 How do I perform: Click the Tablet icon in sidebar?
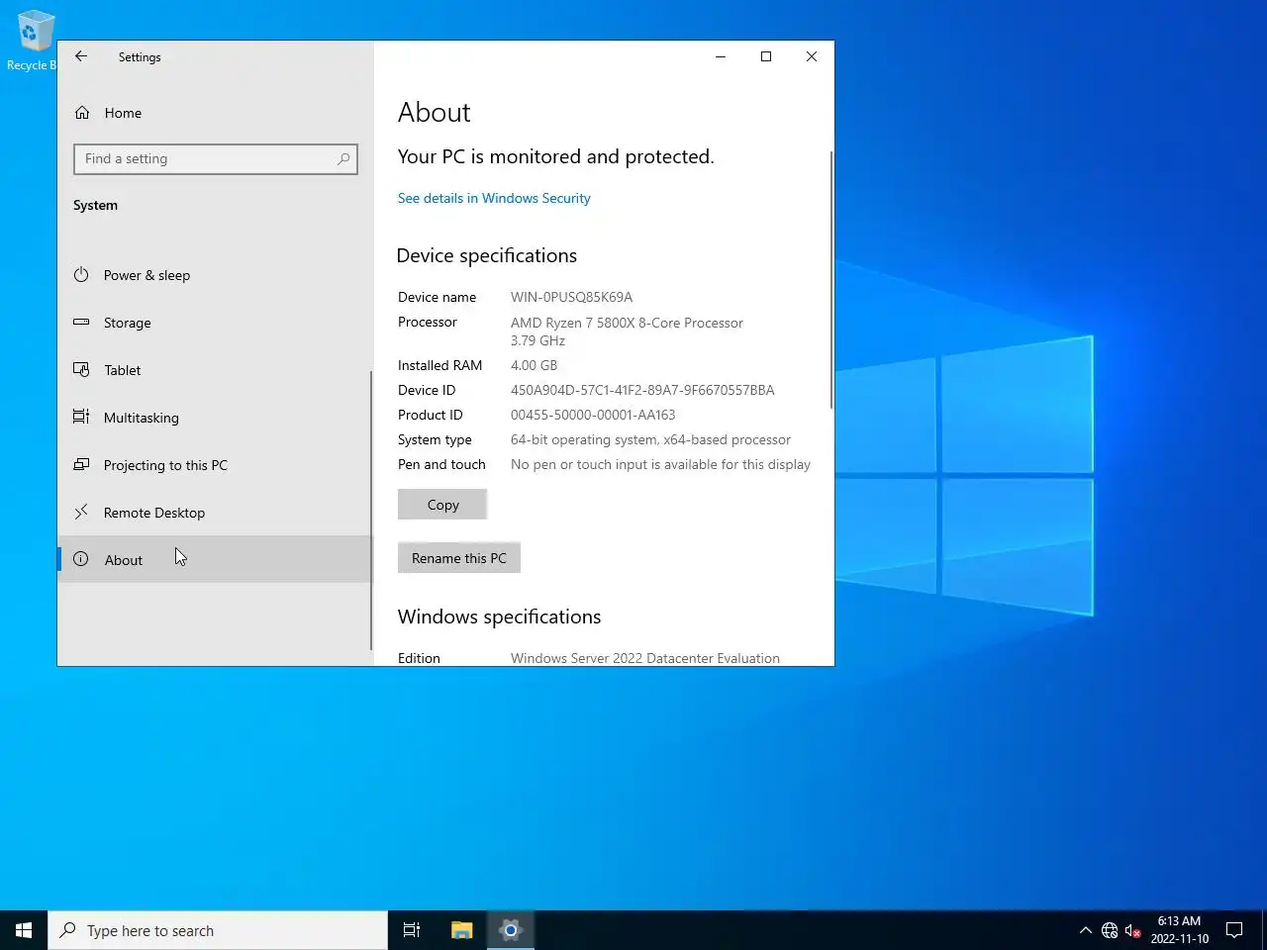81,370
